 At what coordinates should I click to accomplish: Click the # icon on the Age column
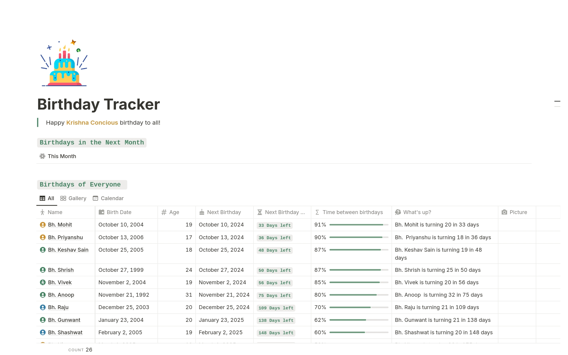click(x=164, y=212)
